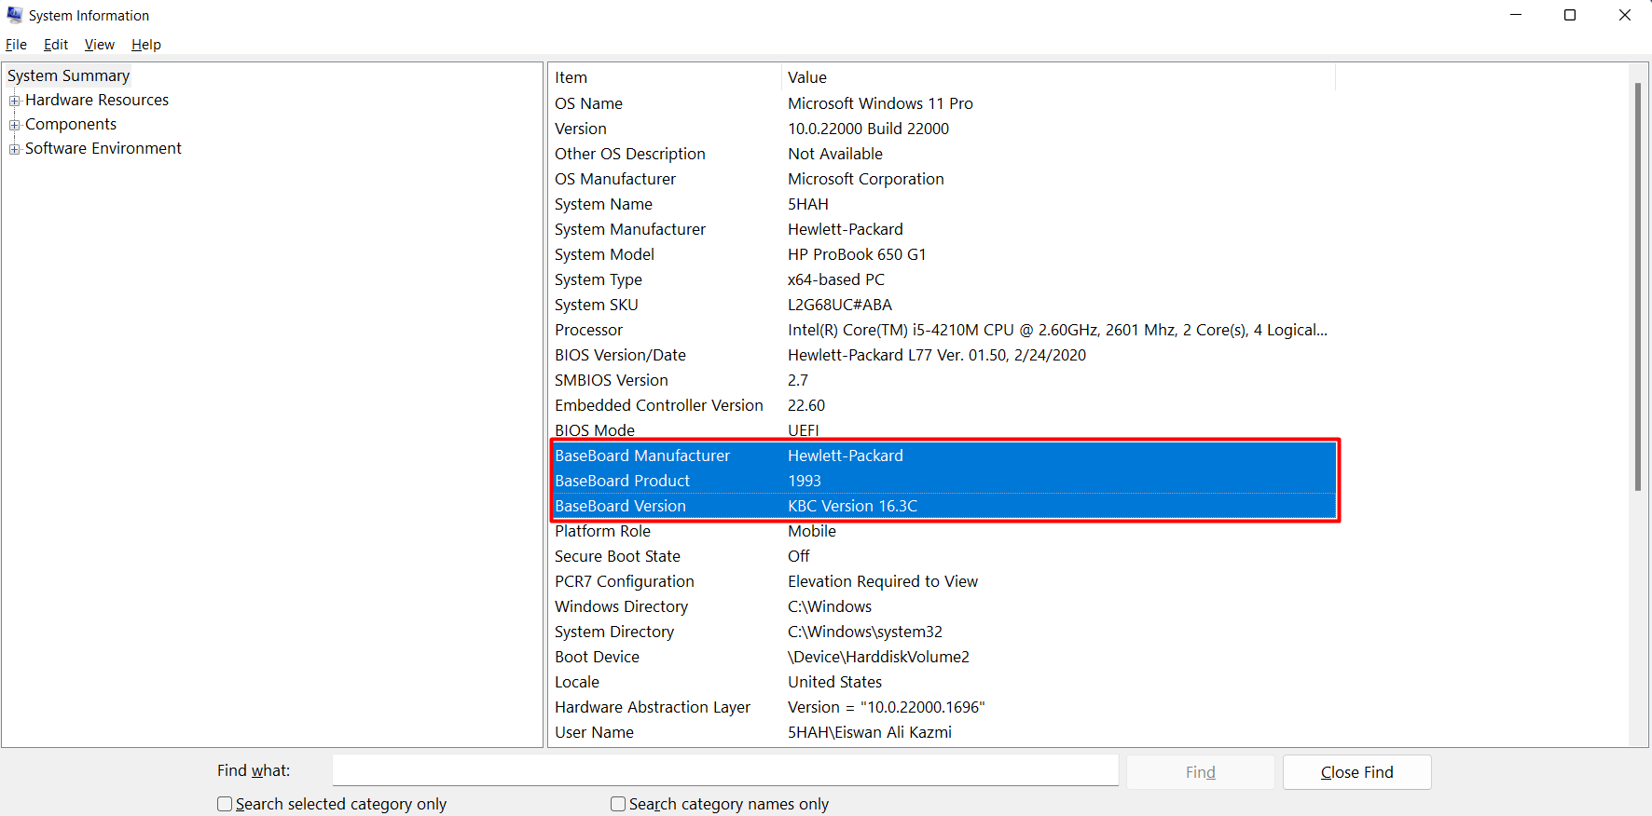
Task: Select the Hardware Resources tree item
Action: pyautogui.click(x=97, y=100)
